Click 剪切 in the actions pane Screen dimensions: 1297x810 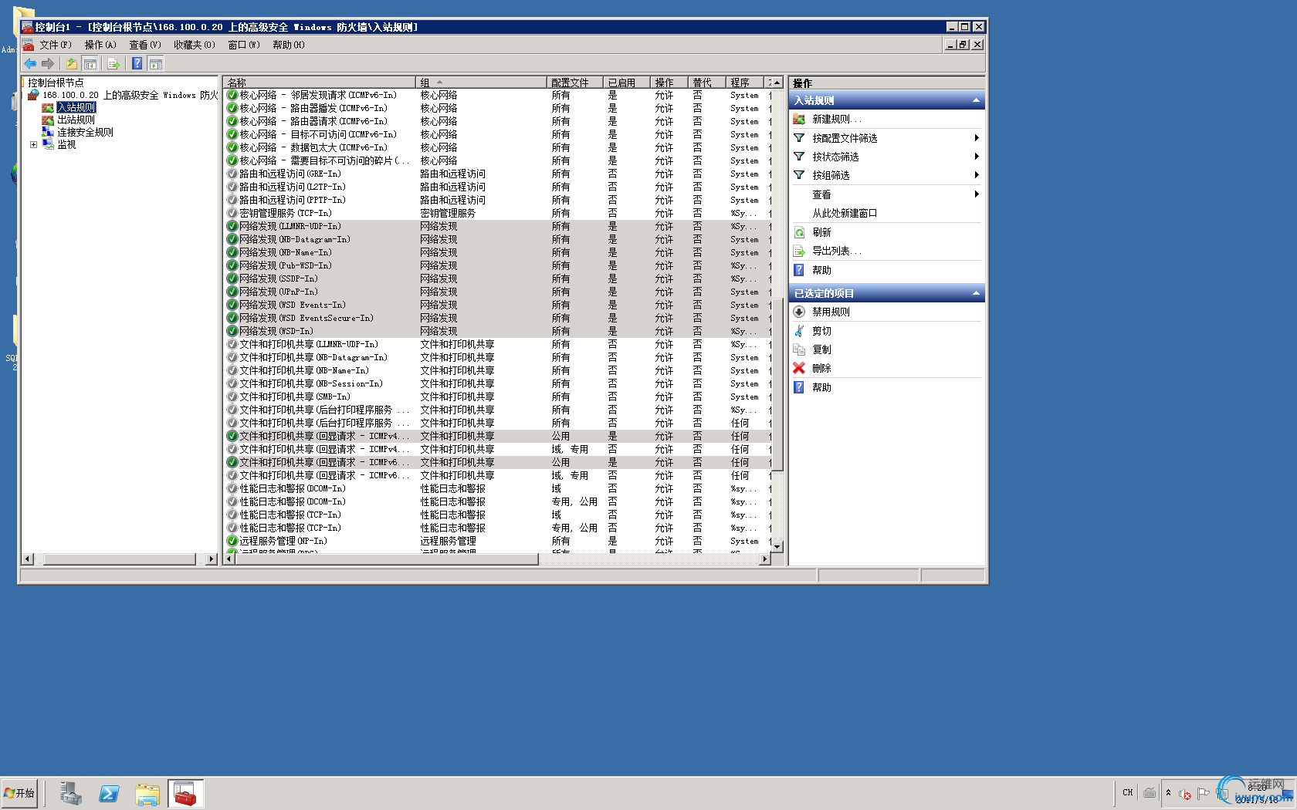click(821, 331)
